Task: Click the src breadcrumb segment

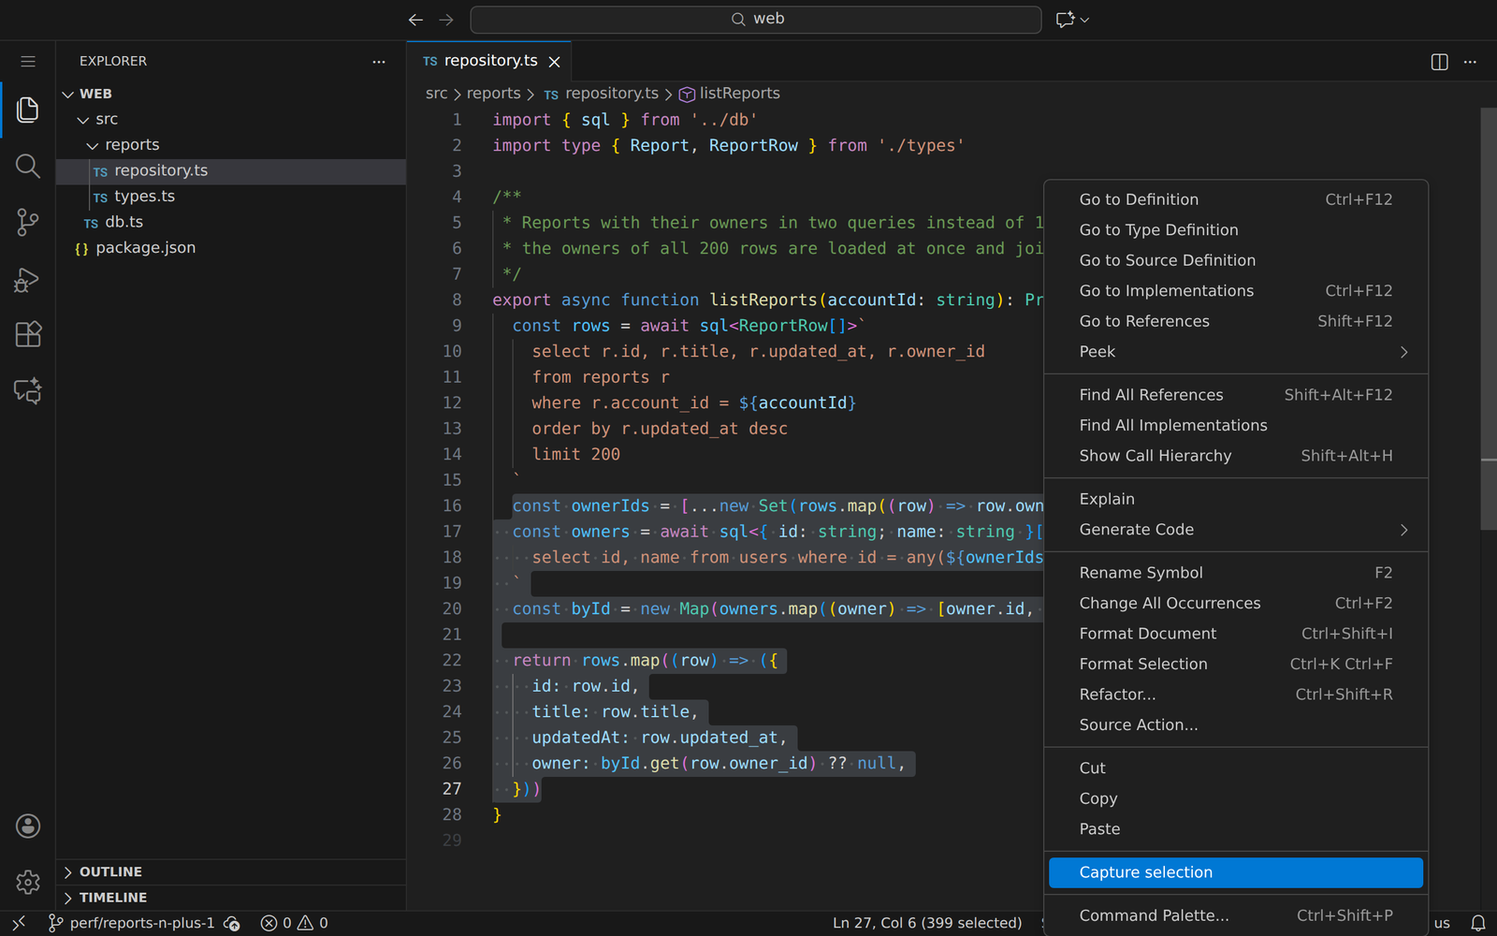Action: [x=436, y=94]
